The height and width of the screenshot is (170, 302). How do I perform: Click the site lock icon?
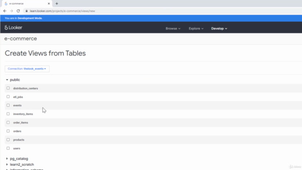(26, 11)
